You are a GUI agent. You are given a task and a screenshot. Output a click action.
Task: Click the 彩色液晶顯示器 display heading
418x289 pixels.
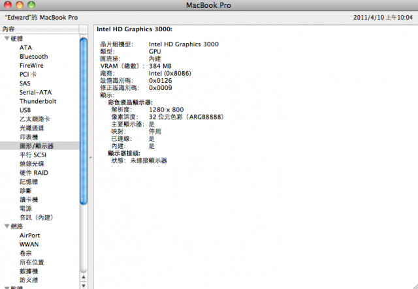point(130,102)
